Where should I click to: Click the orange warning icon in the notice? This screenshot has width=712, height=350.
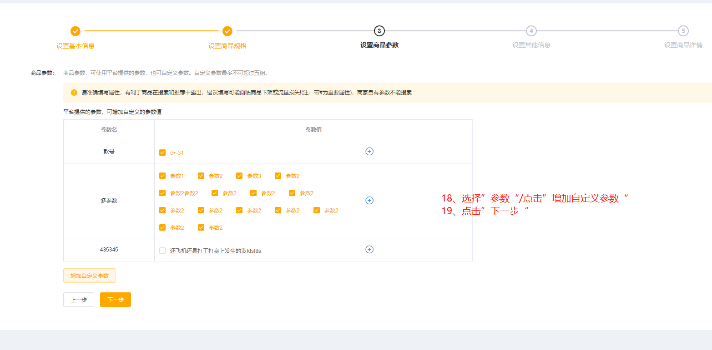click(74, 93)
